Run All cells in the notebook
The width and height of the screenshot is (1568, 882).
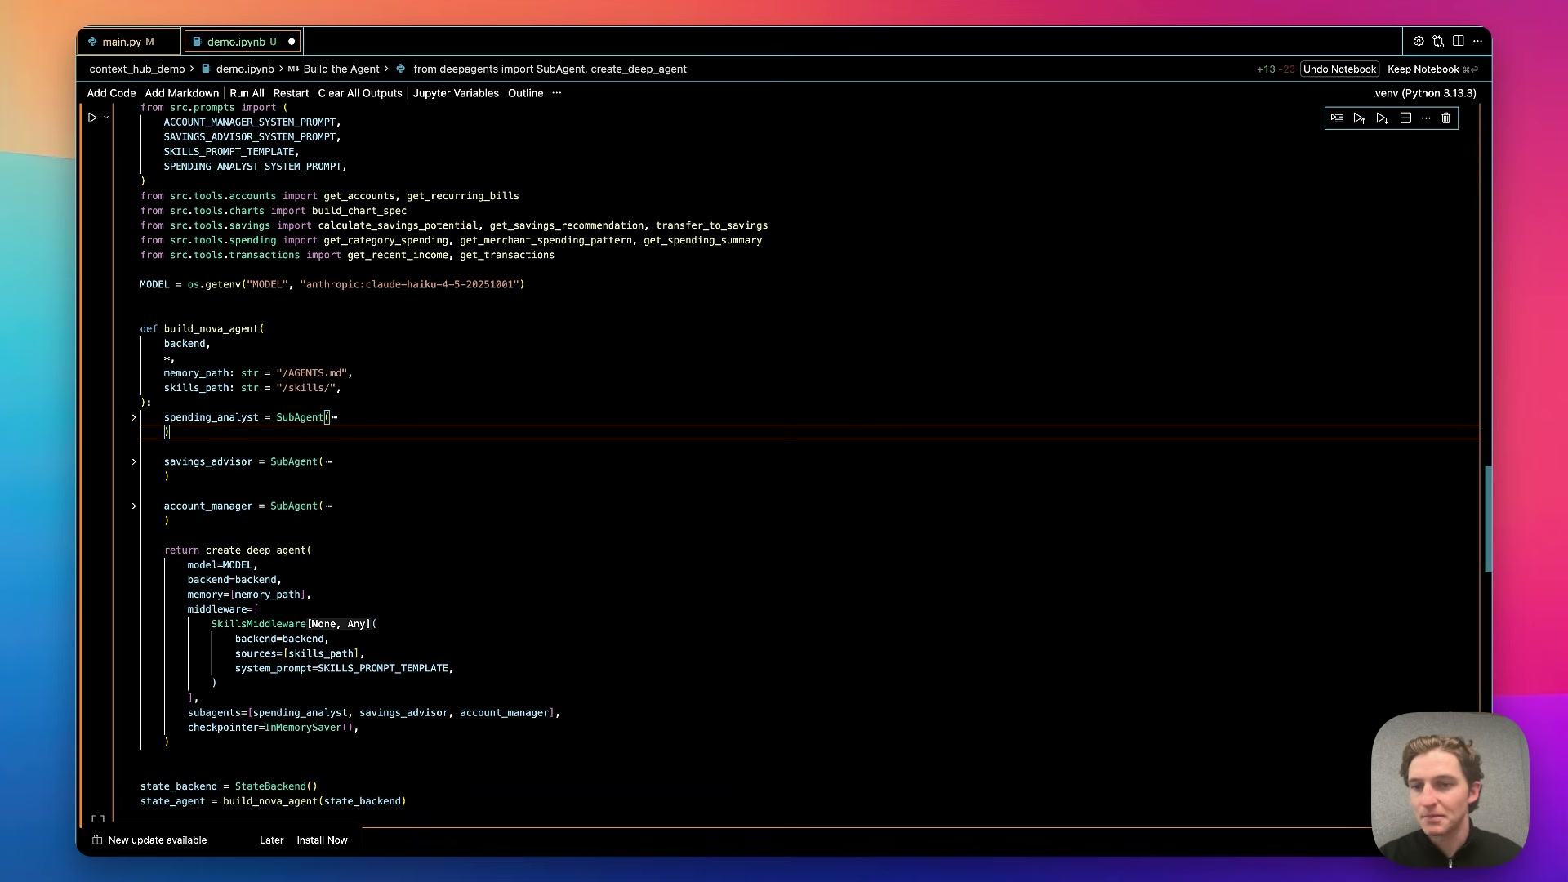coord(247,93)
